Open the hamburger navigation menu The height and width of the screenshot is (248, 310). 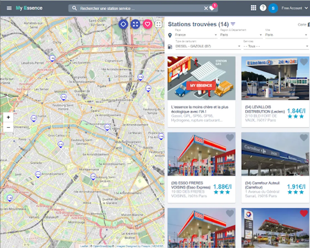point(9,8)
